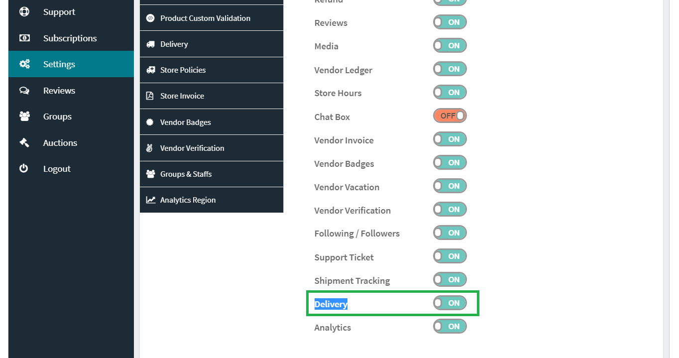Viewport: 679px width, 358px height.
Task: Go to Groups & Staffs settings
Action: point(212,174)
